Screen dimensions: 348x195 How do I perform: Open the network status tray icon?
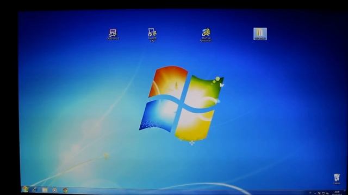tap(324, 193)
